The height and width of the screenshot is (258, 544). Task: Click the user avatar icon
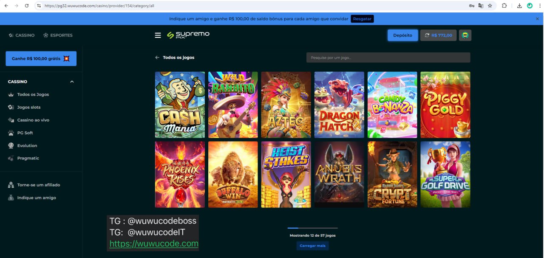[465, 35]
